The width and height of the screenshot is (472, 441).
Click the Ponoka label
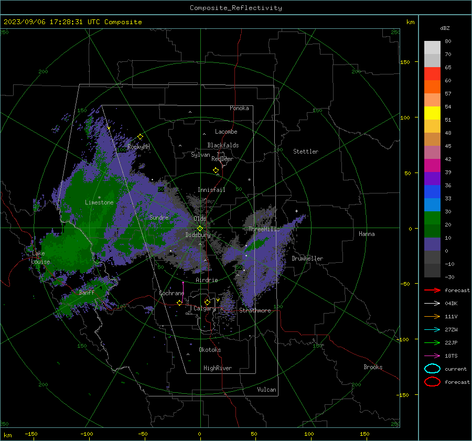click(x=239, y=108)
